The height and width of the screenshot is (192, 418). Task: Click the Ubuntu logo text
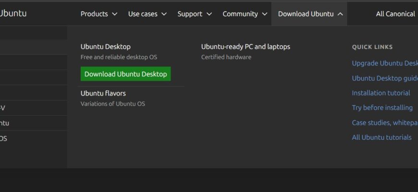(x=13, y=13)
